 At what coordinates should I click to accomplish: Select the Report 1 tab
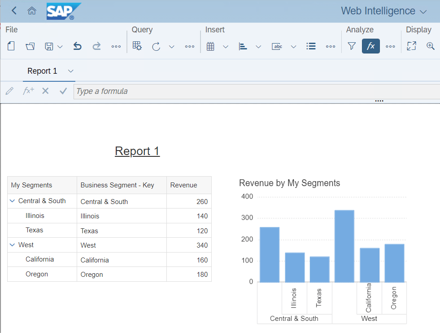(42, 71)
